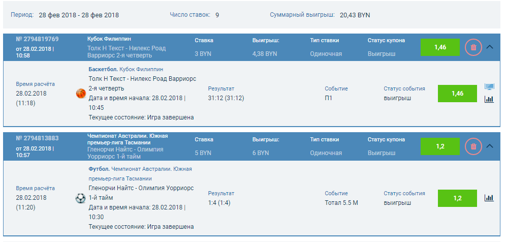Open live broadcast monitor icon for basketball game
This screenshot has height=242, width=506.
[489, 87]
